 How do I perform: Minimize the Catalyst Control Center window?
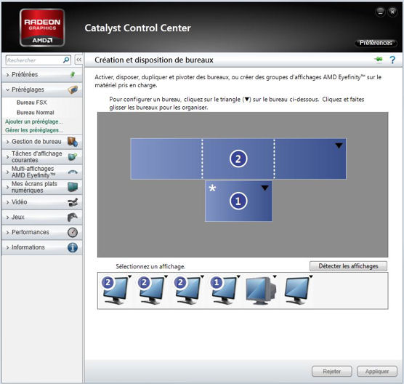pos(380,12)
